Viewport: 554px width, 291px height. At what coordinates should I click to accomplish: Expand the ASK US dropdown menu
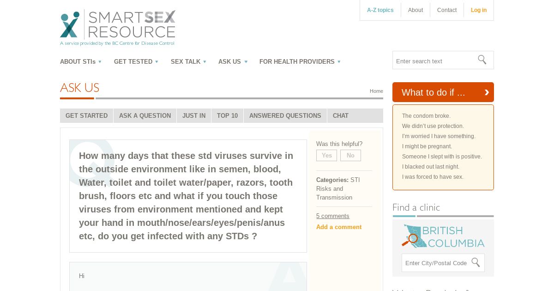coord(233,61)
